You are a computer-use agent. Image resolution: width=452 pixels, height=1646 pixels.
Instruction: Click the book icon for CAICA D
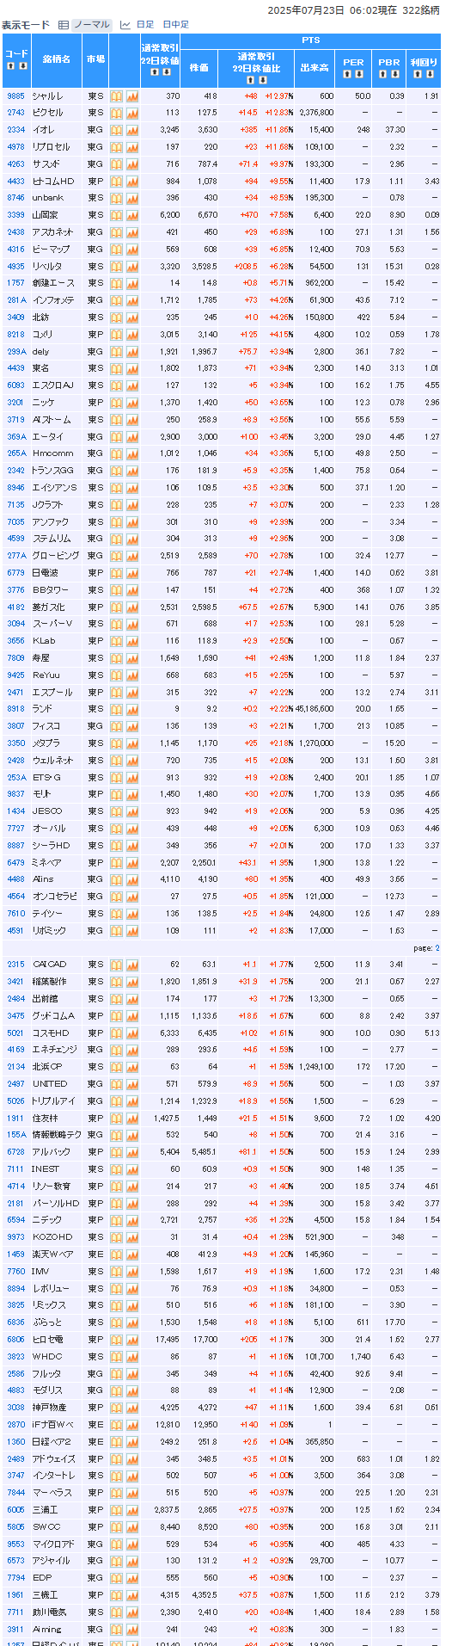click(116, 965)
